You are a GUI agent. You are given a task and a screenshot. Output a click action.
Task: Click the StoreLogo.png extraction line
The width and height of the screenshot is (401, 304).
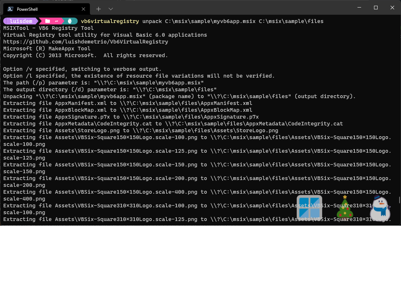141,130
